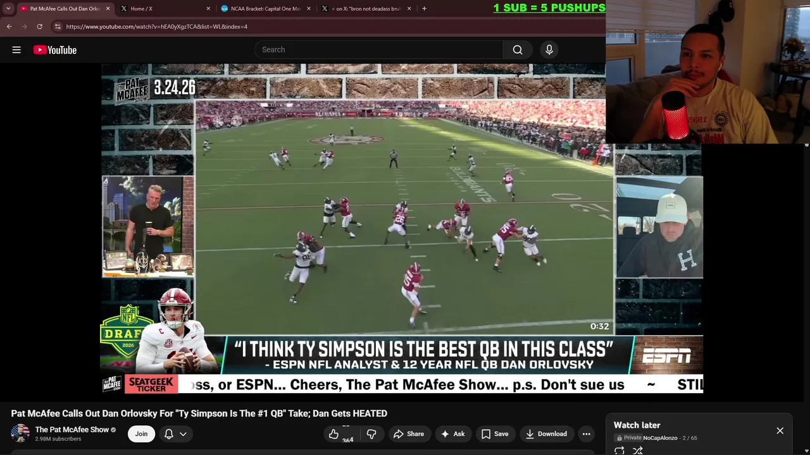
Task: Save the video to a playlist
Action: [494, 434]
